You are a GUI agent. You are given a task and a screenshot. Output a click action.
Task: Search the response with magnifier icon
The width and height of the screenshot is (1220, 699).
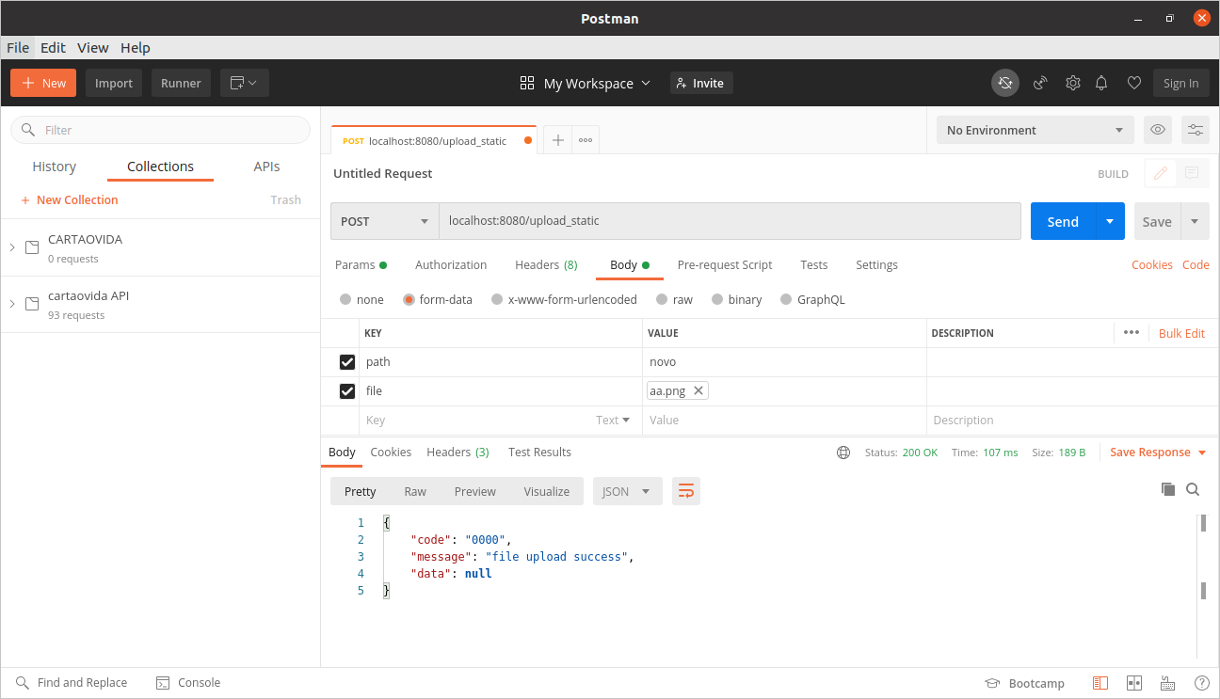1193,489
